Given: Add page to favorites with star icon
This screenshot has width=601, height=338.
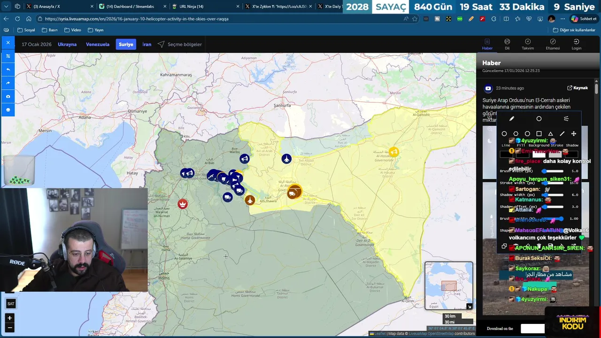Looking at the screenshot, I should pyautogui.click(x=415, y=19).
